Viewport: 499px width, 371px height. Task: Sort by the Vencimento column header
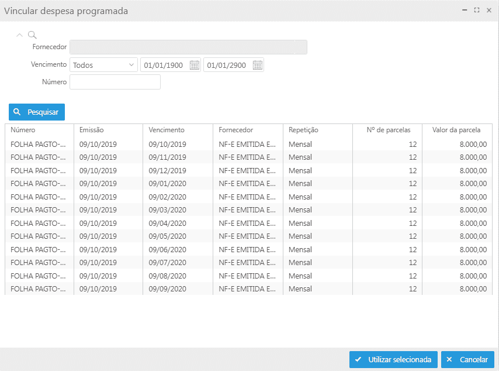click(167, 130)
